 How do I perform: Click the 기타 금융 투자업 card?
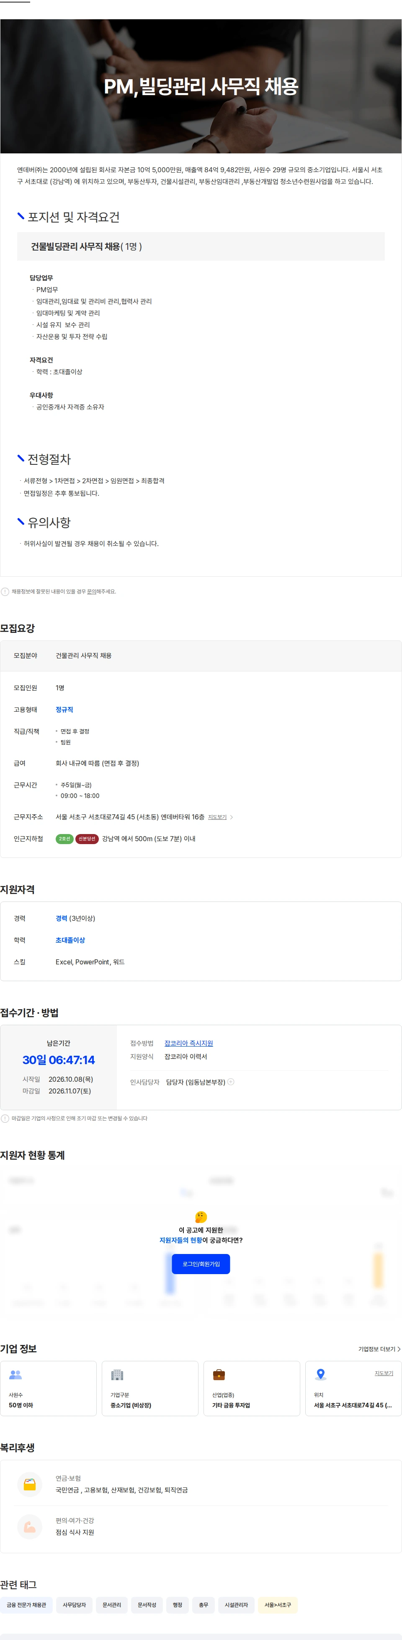(x=252, y=1389)
